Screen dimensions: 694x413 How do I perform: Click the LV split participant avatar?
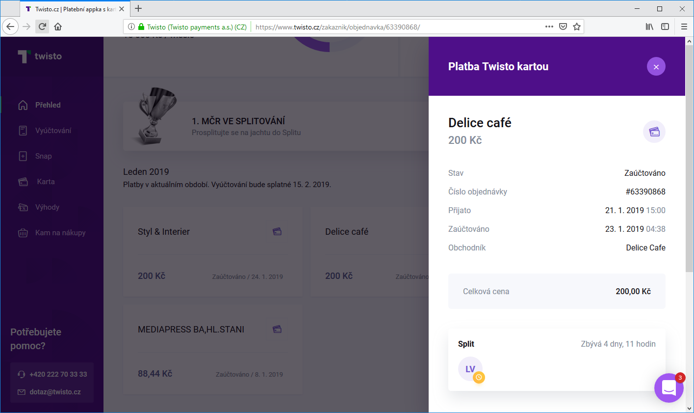470,369
